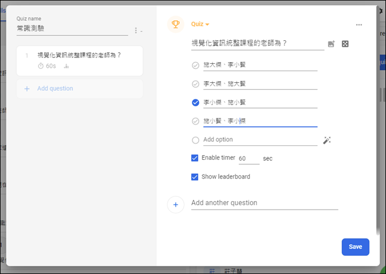Image resolution: width=386 pixels, height=274 pixels.
Task: Open the three-dot question options menu
Action: point(359,25)
